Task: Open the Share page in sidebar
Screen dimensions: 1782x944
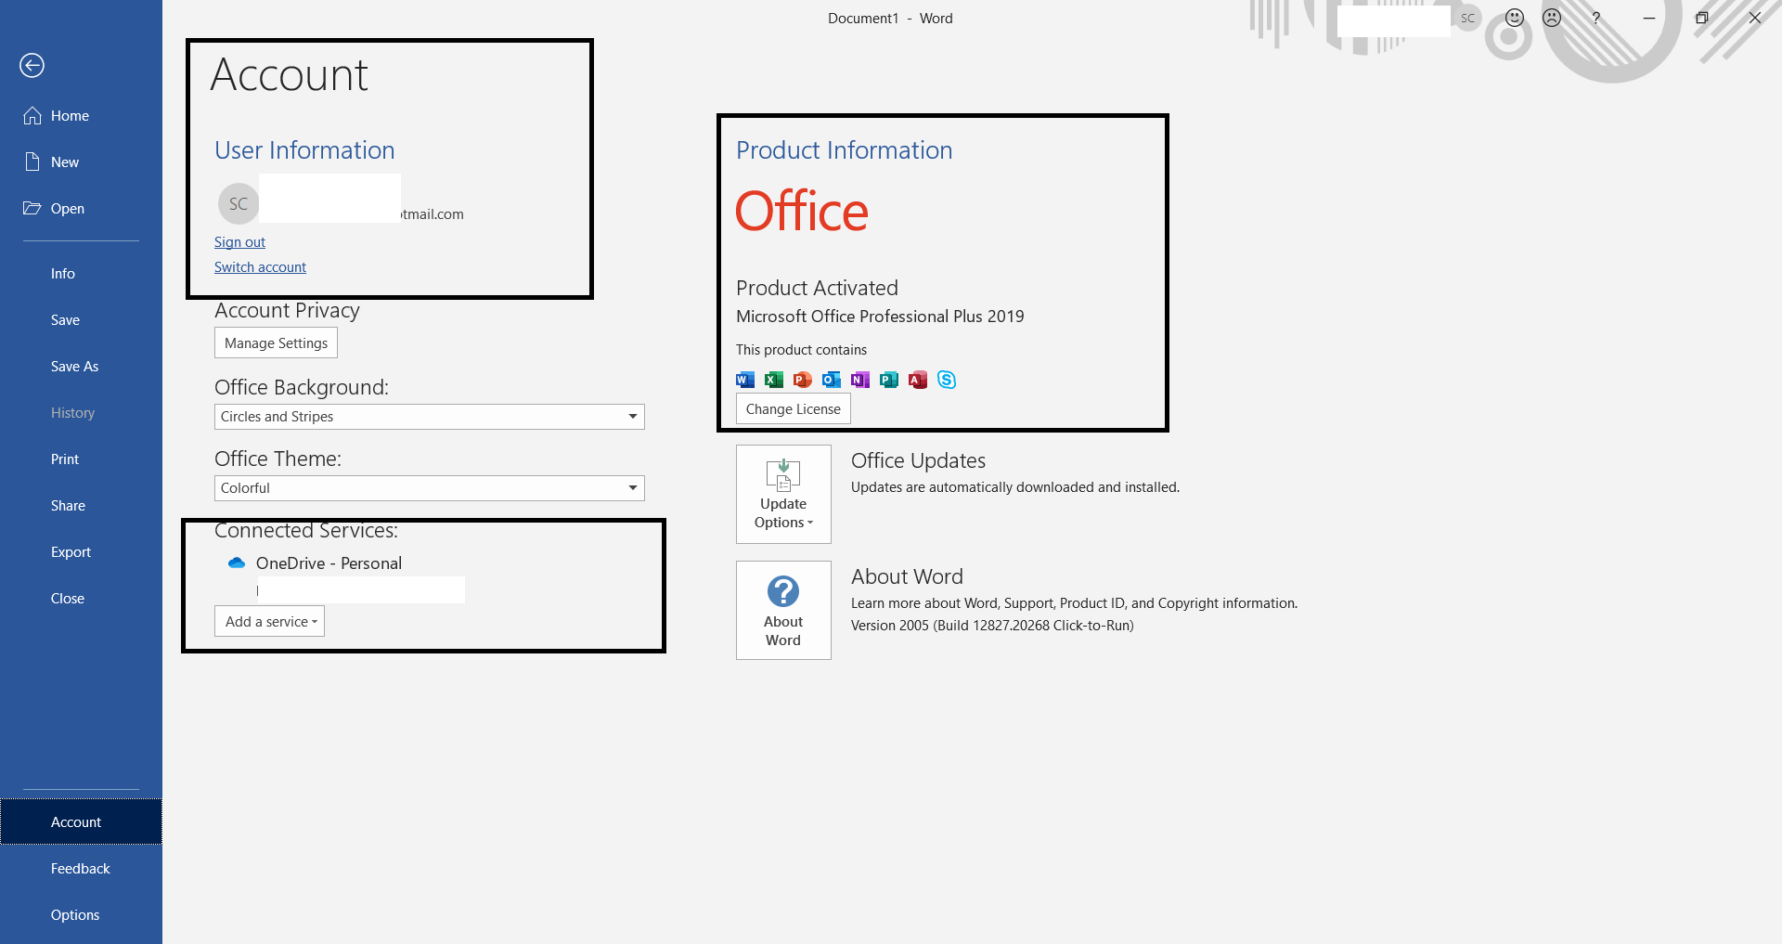Action: tap(68, 505)
